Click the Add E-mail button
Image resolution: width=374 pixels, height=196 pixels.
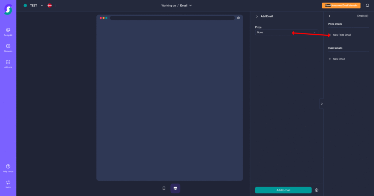click(283, 190)
